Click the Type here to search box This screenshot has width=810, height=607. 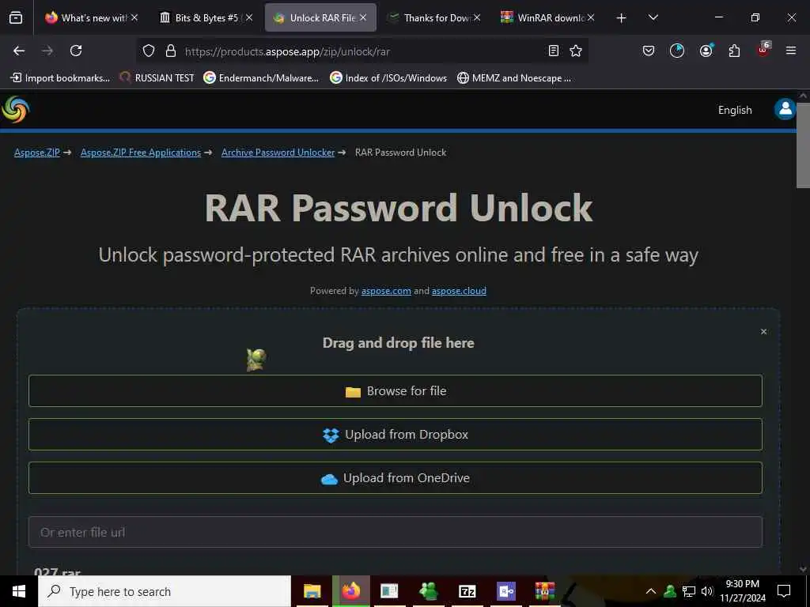tap(165, 591)
